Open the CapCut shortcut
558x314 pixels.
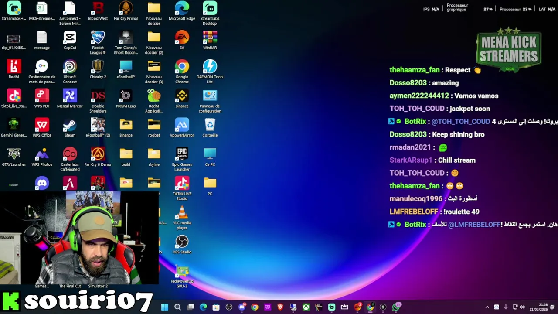click(70, 41)
